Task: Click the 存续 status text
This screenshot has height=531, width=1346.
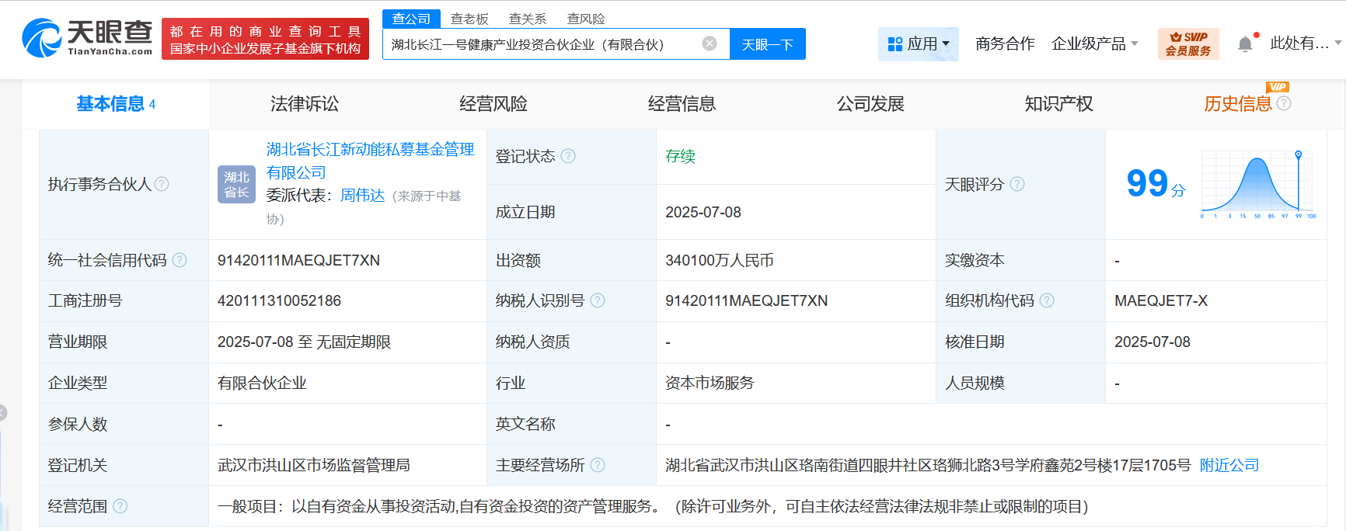Action: pos(680,156)
